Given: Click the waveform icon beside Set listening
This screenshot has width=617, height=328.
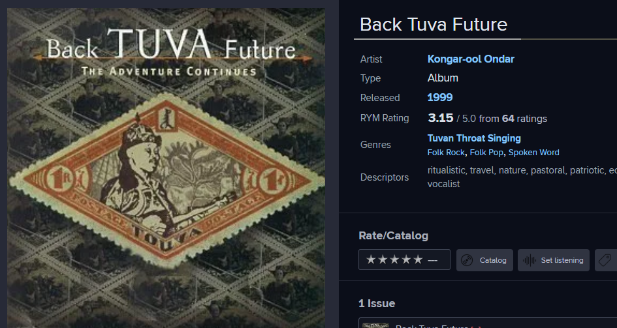Looking at the screenshot, I should click(x=530, y=260).
